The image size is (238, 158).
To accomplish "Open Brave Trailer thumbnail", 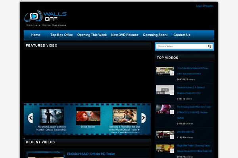I will pyautogui.click(x=88, y=116).
